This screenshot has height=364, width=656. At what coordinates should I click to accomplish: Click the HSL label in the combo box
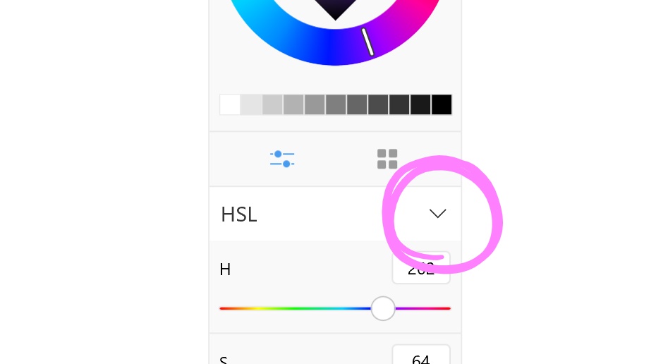tap(239, 214)
